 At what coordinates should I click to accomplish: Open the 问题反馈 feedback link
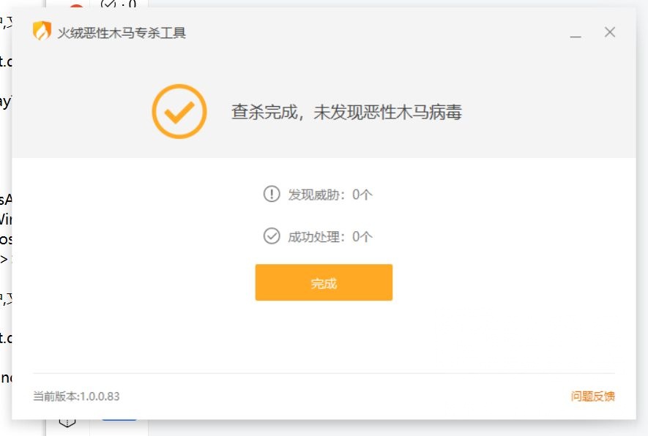(592, 396)
